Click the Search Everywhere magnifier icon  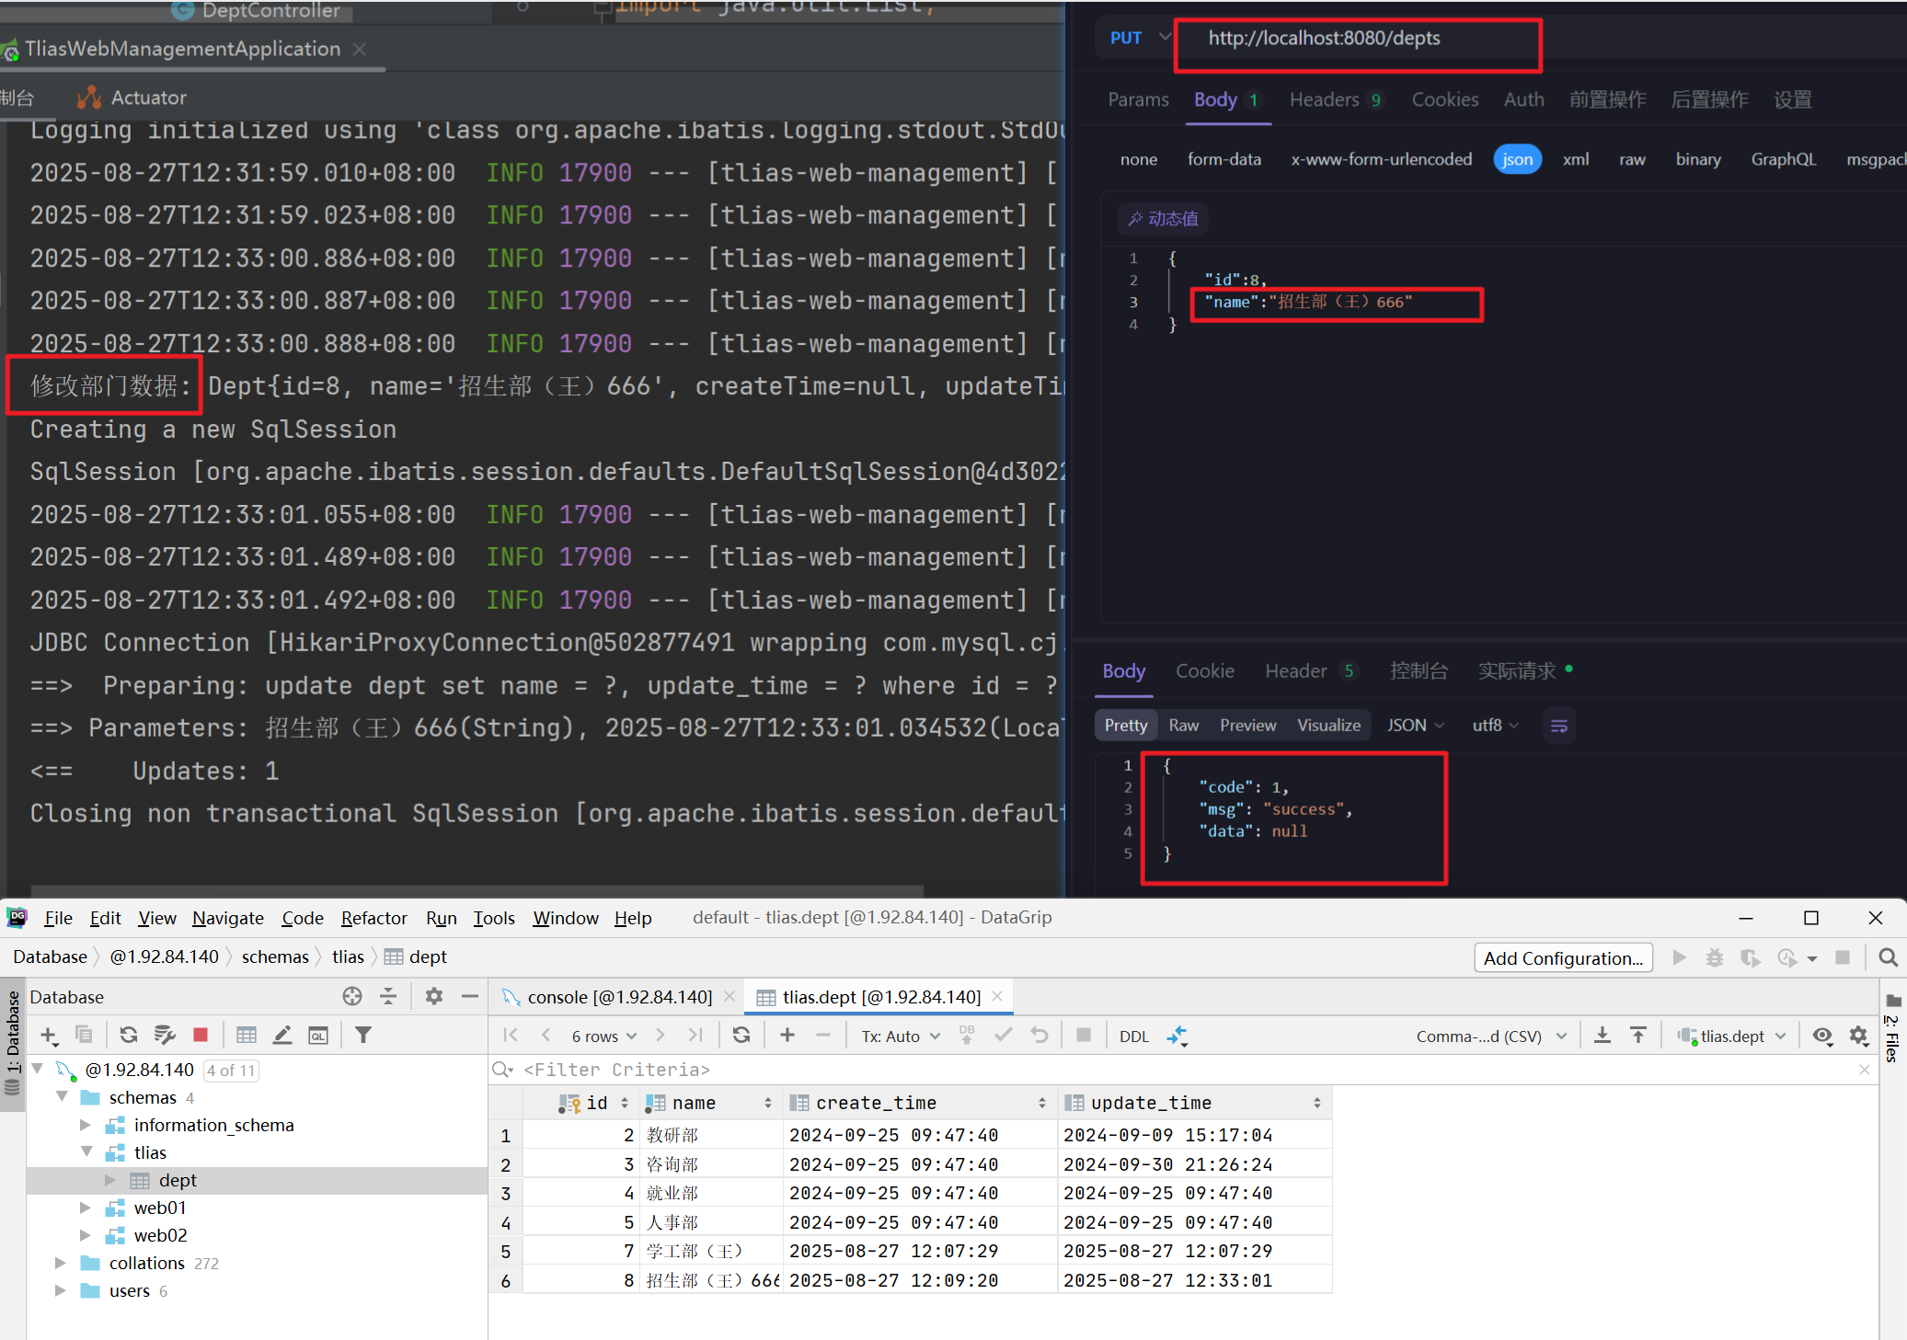tap(1888, 957)
